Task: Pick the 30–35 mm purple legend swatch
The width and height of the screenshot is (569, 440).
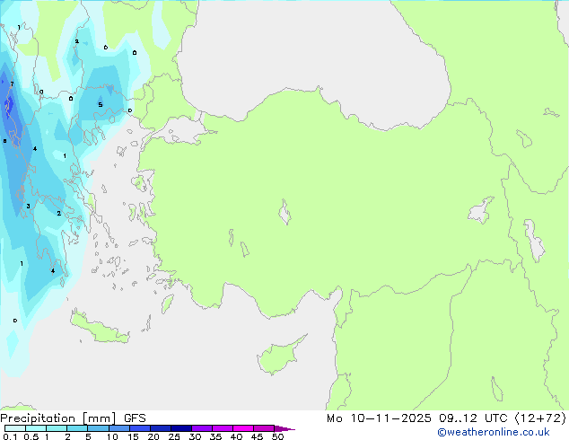Action: point(202,428)
